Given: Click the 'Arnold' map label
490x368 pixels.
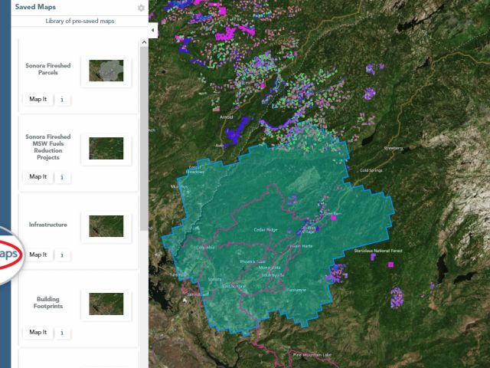Looking at the screenshot, I should (x=227, y=117).
